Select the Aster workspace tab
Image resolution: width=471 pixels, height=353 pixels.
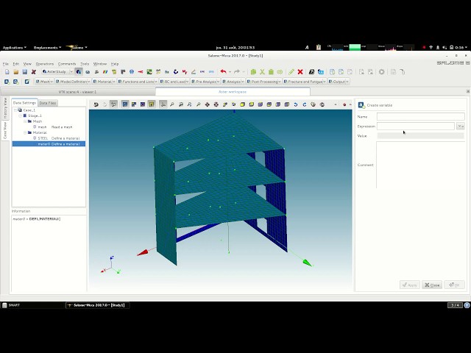[233, 92]
